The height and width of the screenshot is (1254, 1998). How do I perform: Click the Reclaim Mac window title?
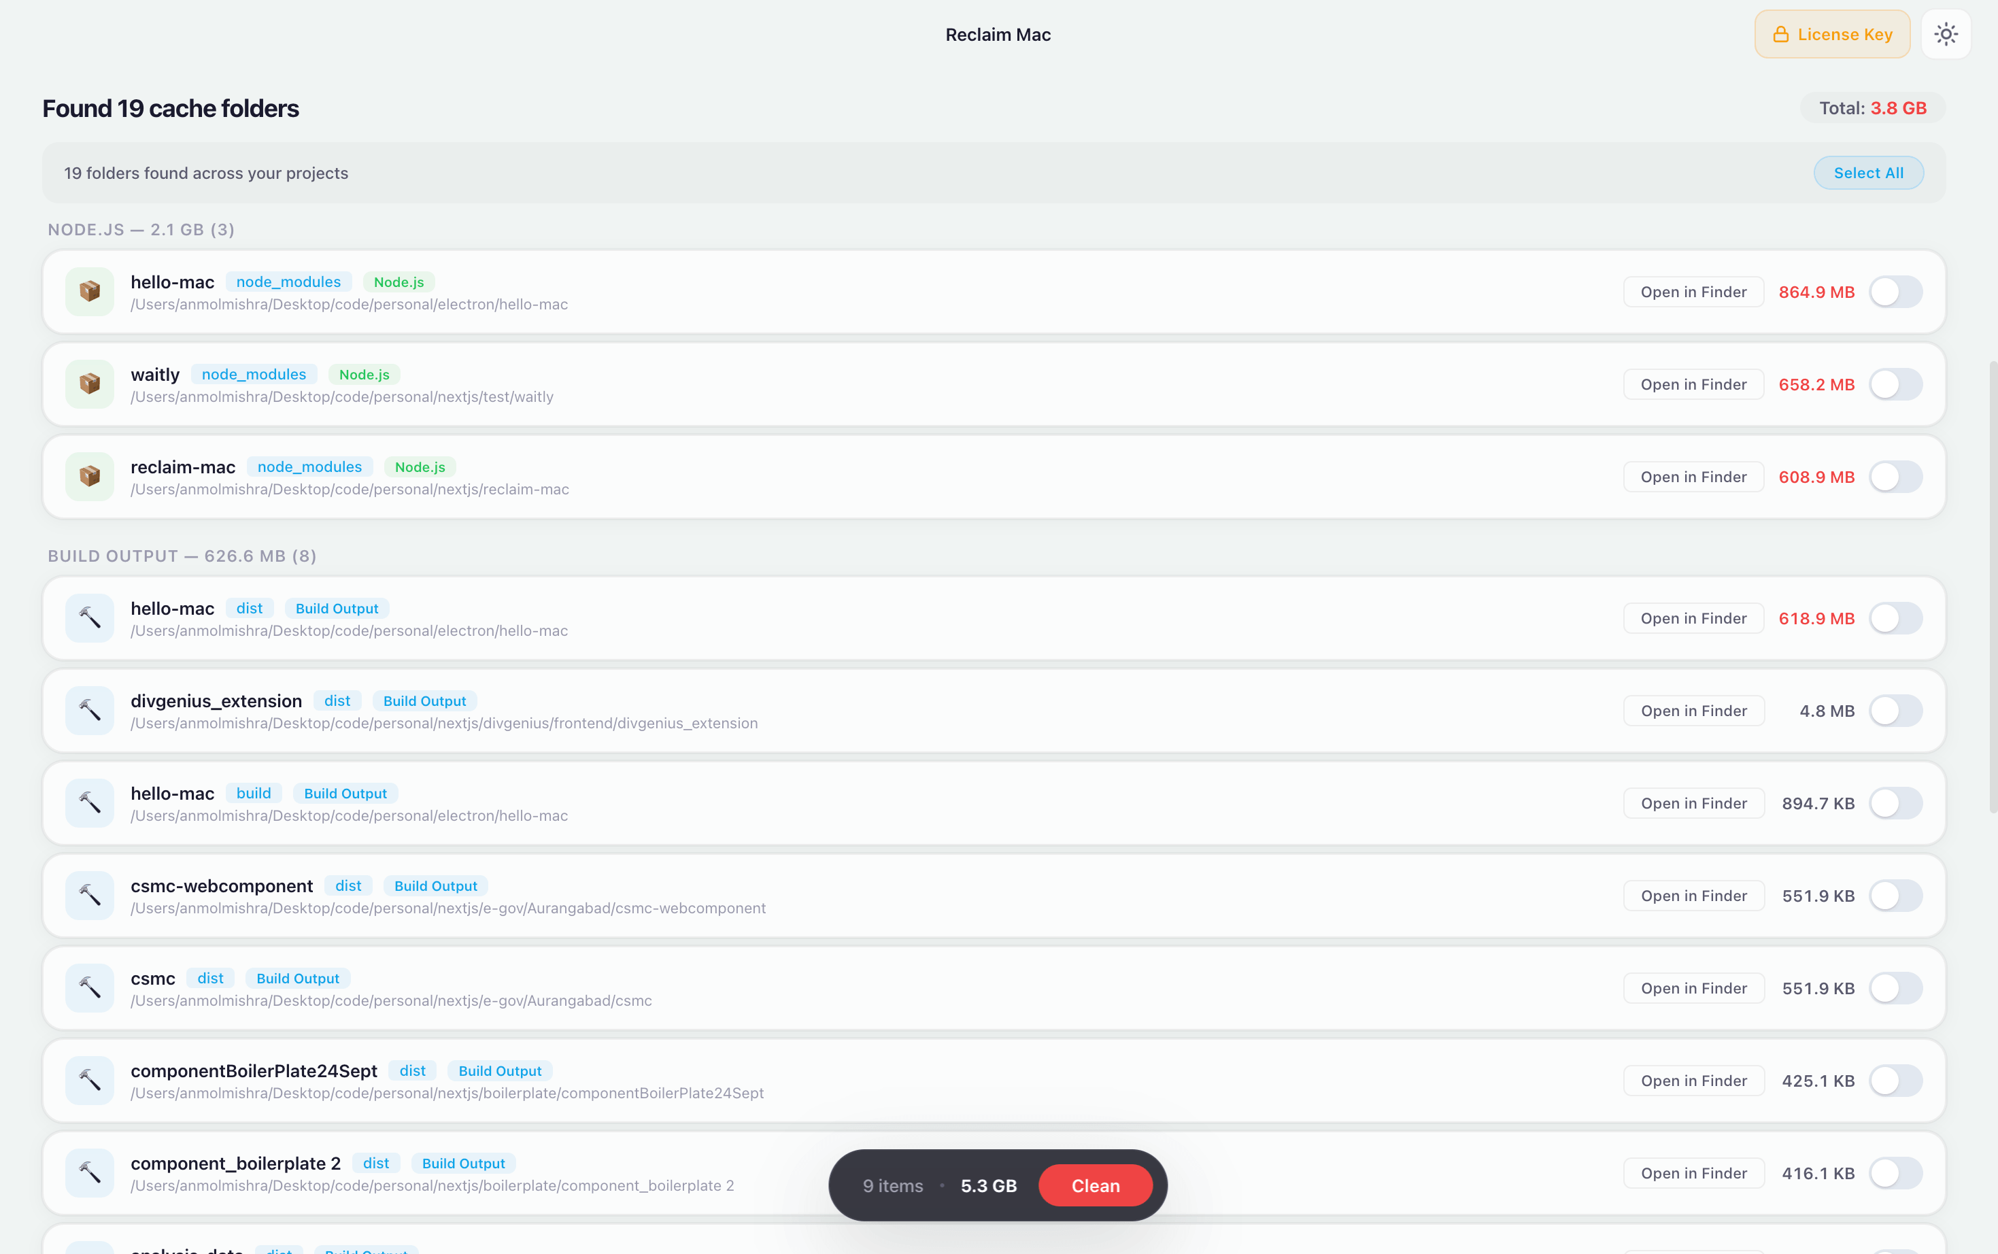pyautogui.click(x=998, y=34)
